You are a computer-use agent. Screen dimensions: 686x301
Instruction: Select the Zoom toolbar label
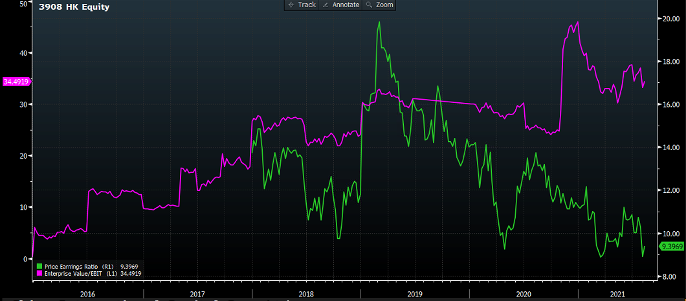click(x=384, y=5)
